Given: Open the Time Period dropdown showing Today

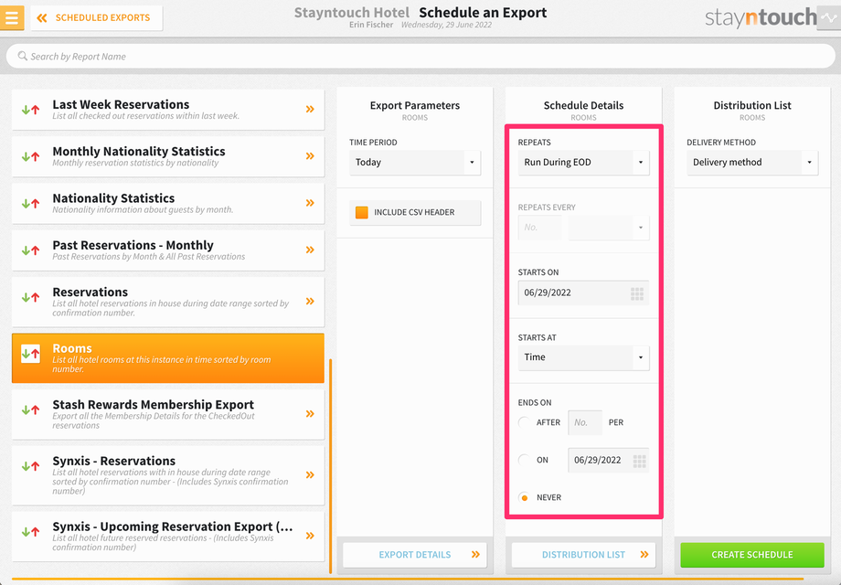Looking at the screenshot, I should (415, 163).
